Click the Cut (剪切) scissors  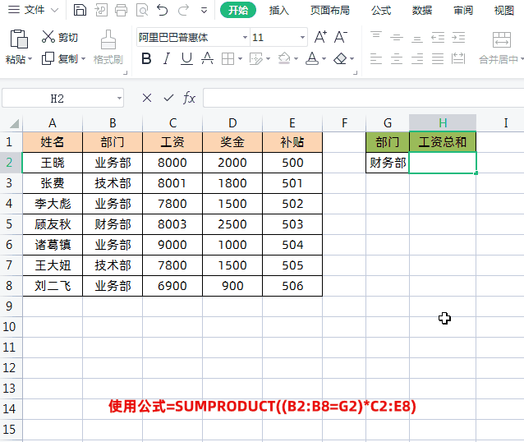(48, 37)
